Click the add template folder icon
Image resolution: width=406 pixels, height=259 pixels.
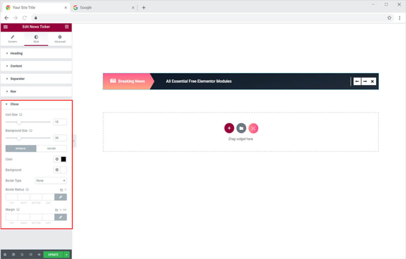(x=241, y=128)
